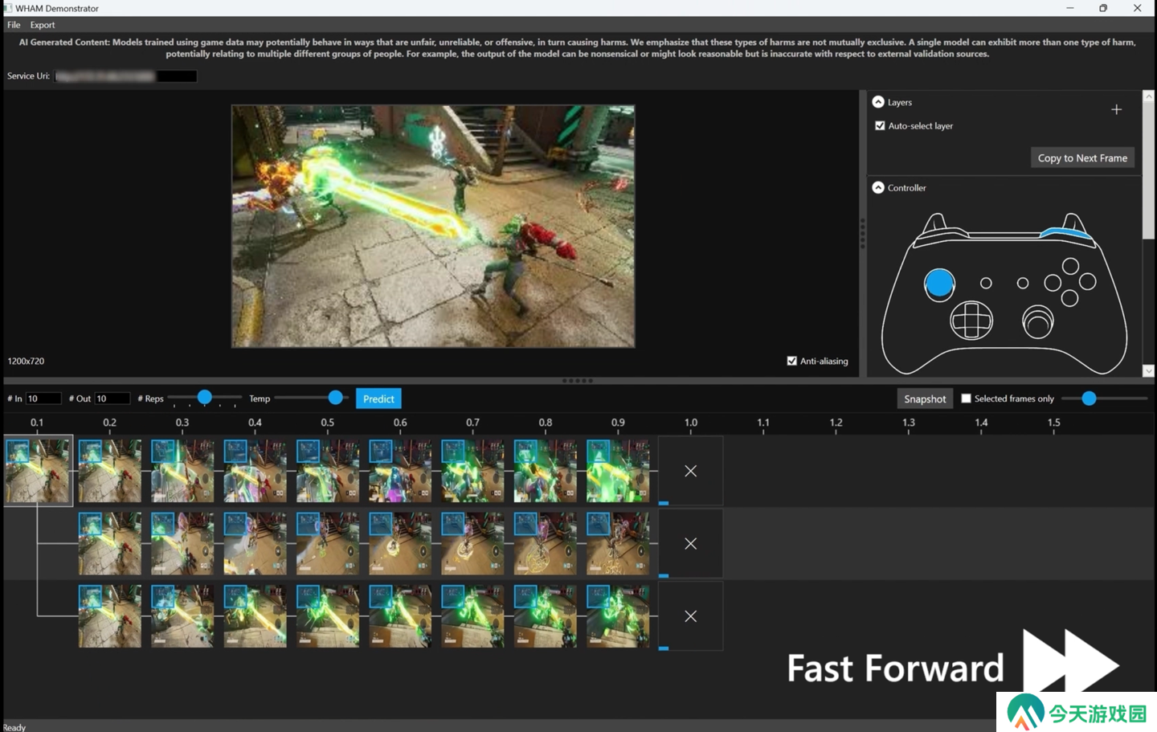The height and width of the screenshot is (732, 1157).
Task: Delete the third timeline branch with X
Action: (690, 615)
